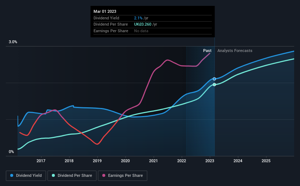
Task: Click the Dividend Yield tooltip row label
Action: (x=106, y=18)
